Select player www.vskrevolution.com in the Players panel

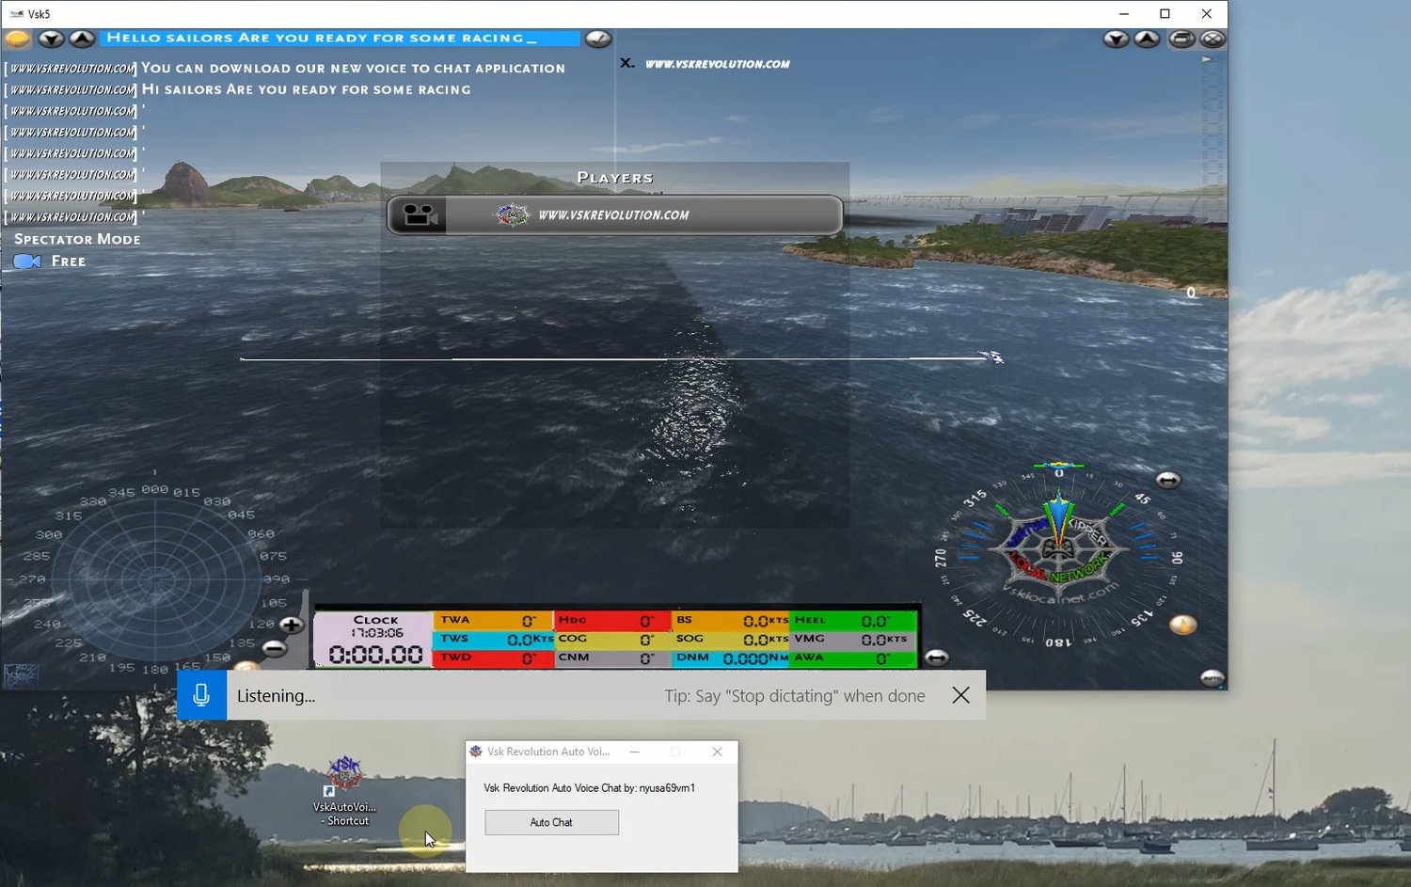(x=614, y=215)
